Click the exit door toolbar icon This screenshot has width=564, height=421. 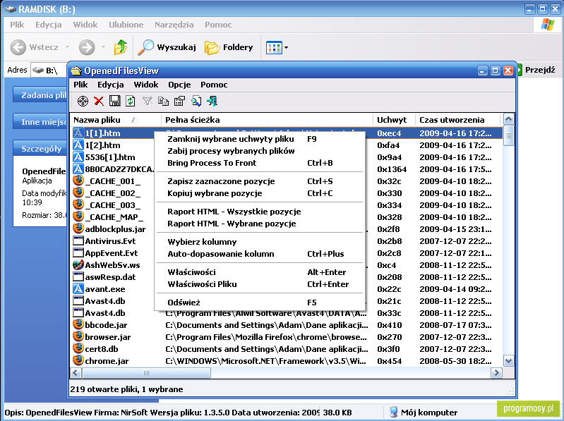click(x=212, y=101)
